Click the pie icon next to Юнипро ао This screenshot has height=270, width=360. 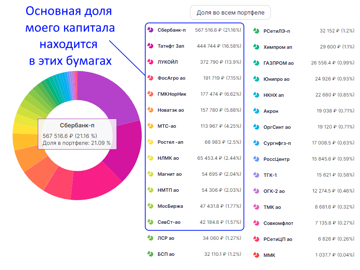pos(256,79)
